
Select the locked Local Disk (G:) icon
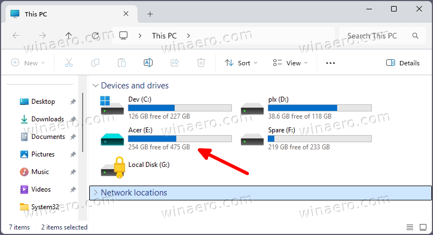(113, 167)
